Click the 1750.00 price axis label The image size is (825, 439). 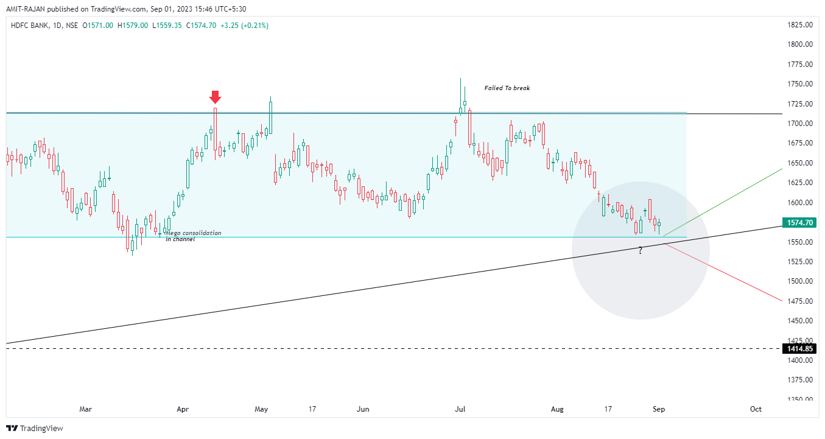[799, 84]
